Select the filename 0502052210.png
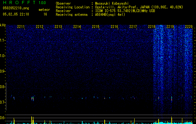This screenshot has height=124, width=196. tap(16, 8)
